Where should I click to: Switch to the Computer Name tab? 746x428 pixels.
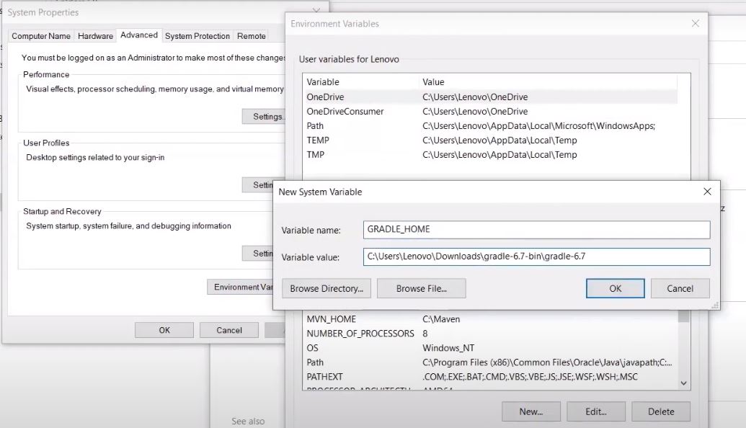41,36
